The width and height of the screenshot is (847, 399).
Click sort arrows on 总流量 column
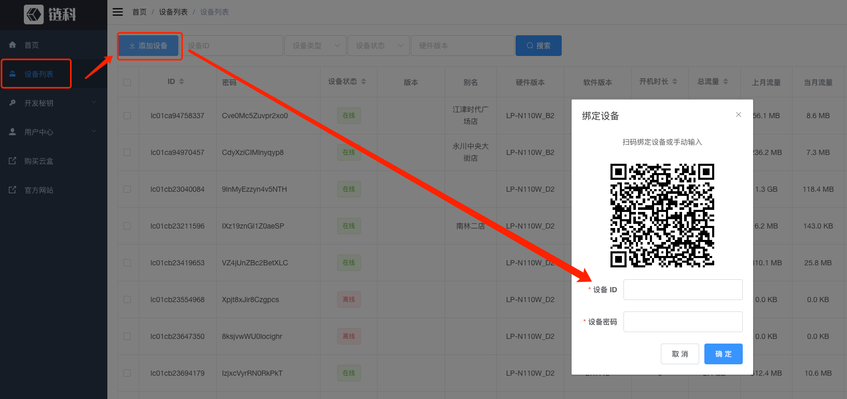click(x=726, y=81)
